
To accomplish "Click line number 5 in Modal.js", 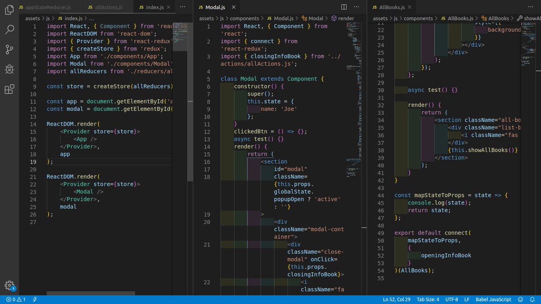I will [209, 79].
